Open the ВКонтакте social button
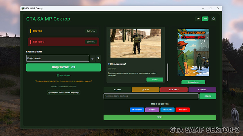This screenshot has height=136, width=243. 137,110
